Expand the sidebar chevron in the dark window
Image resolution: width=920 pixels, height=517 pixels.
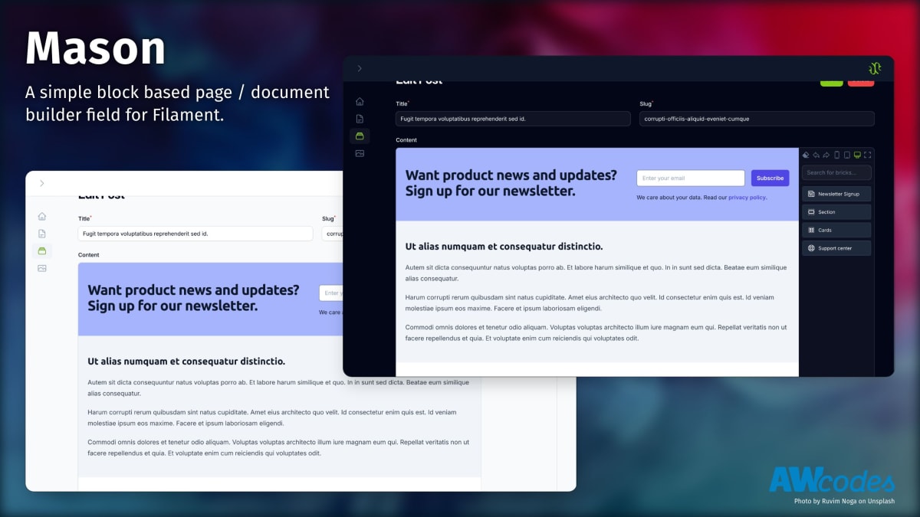click(360, 69)
